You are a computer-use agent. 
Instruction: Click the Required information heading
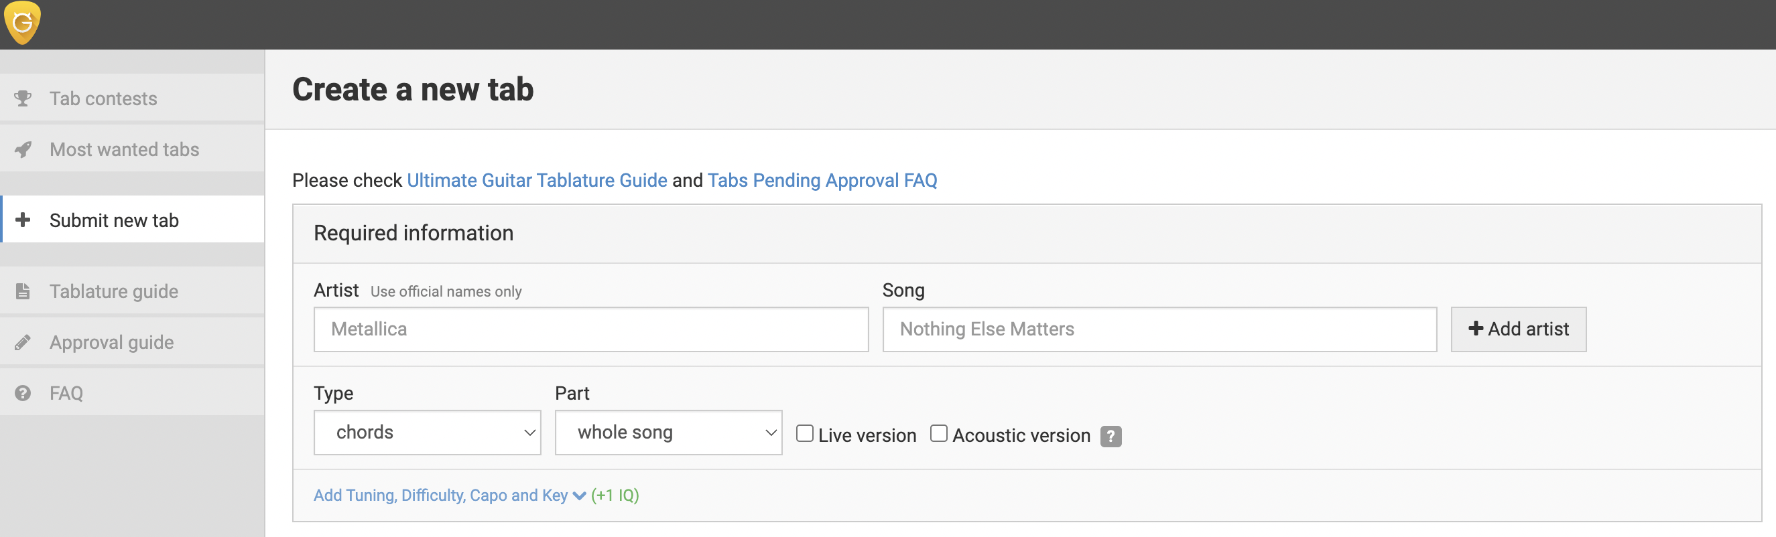(x=414, y=234)
